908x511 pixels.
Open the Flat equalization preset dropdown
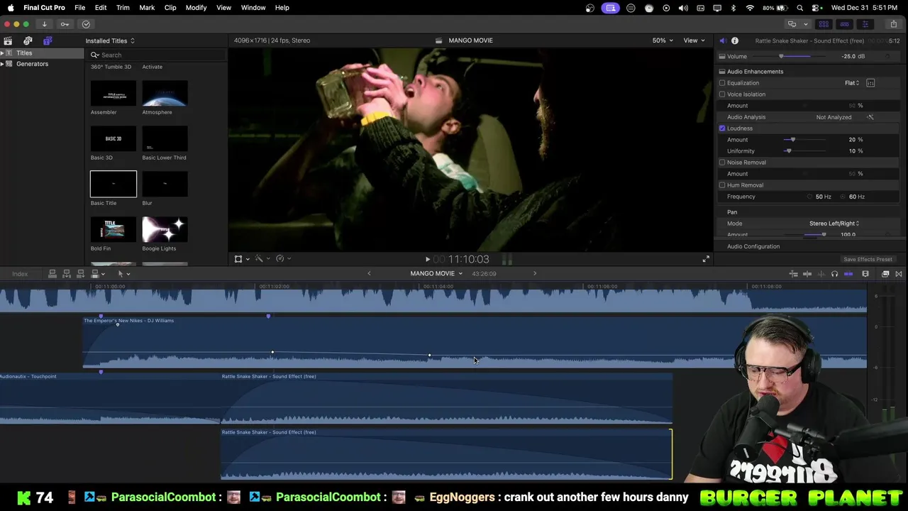(x=852, y=83)
